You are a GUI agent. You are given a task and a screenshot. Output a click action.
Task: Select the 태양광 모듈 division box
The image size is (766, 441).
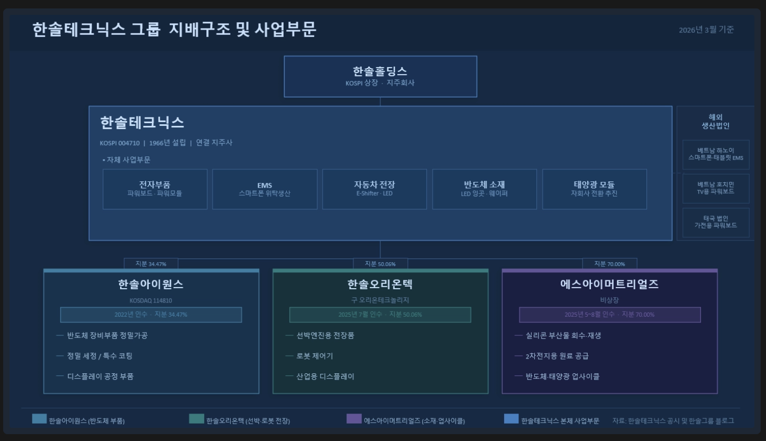click(595, 189)
